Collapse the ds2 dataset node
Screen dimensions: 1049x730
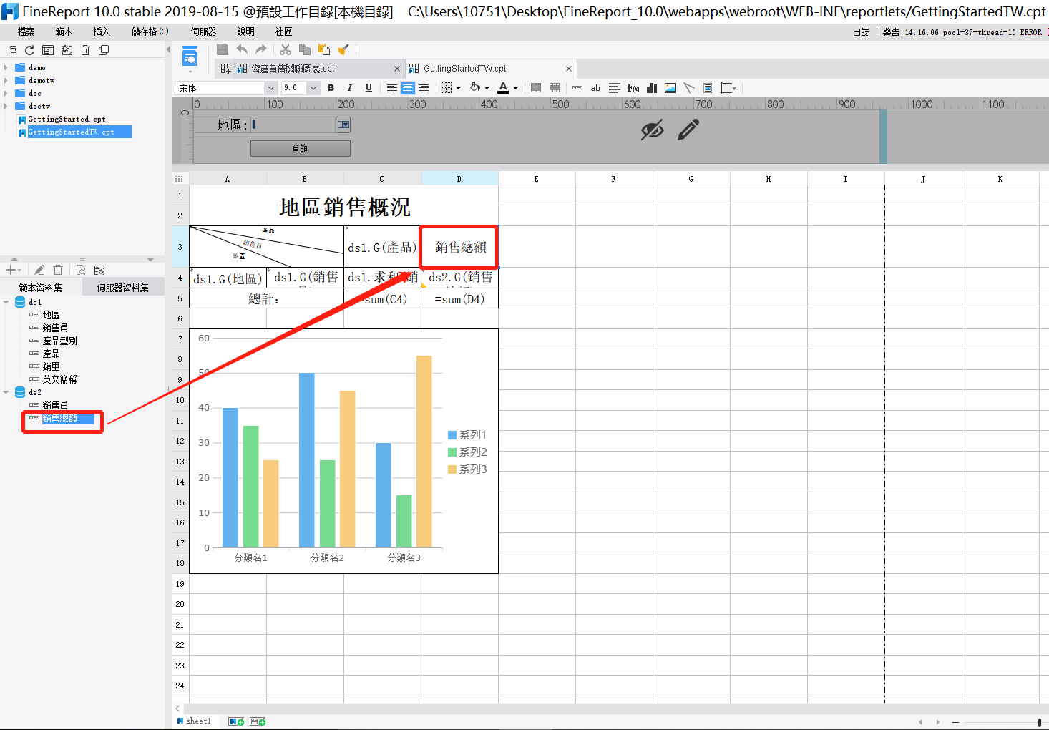pos(6,392)
